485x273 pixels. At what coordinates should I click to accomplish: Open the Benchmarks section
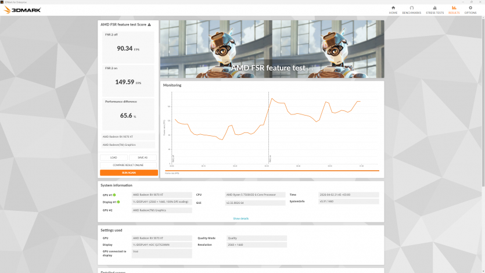point(411,9)
